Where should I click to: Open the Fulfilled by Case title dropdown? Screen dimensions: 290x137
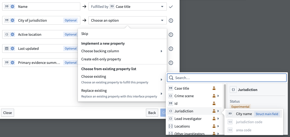[x=128, y=7]
